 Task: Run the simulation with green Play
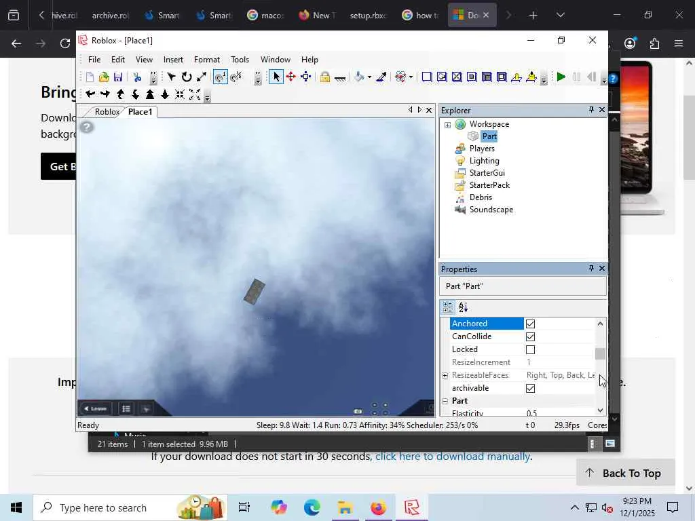point(561,77)
